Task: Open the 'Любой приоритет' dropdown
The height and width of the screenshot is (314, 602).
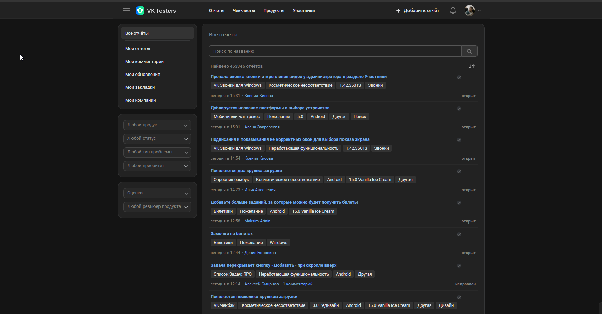Action: click(157, 166)
